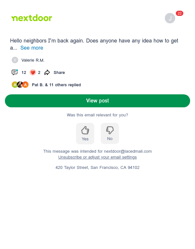Click the thumbs down No icon
This screenshot has width=195, height=249.
click(110, 130)
